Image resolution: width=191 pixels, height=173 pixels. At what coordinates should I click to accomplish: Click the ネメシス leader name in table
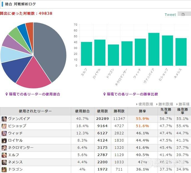15,162
